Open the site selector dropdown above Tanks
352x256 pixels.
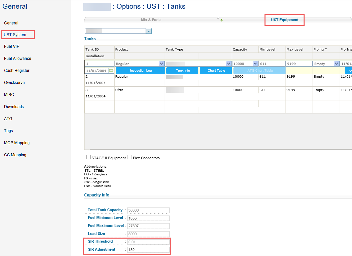tap(149, 31)
